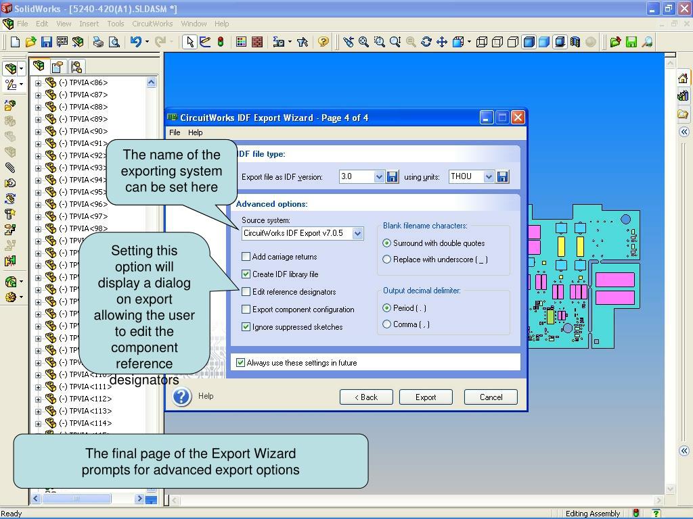The image size is (693, 519).
Task: Click the Section View icon
Action: [575, 42]
